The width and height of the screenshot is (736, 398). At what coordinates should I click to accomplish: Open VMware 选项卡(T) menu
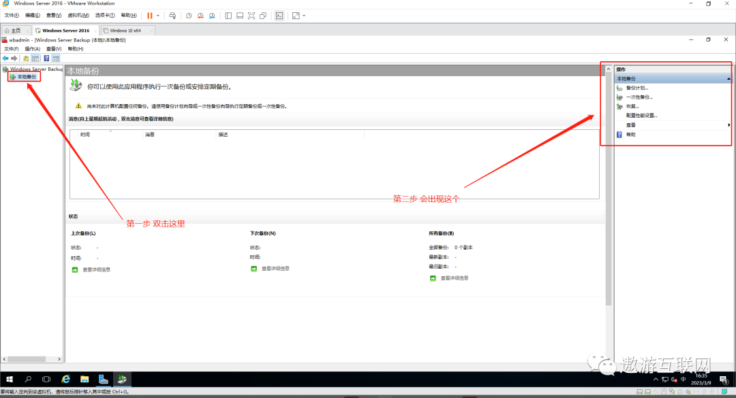coord(105,16)
